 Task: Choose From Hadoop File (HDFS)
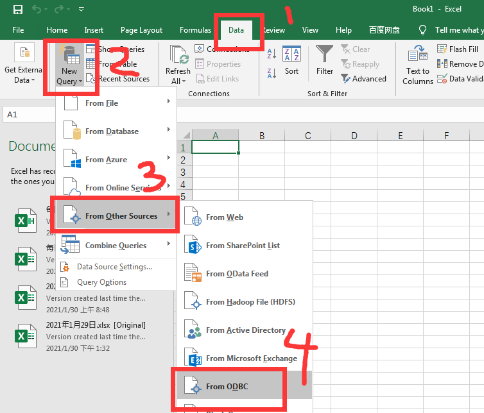click(x=245, y=301)
